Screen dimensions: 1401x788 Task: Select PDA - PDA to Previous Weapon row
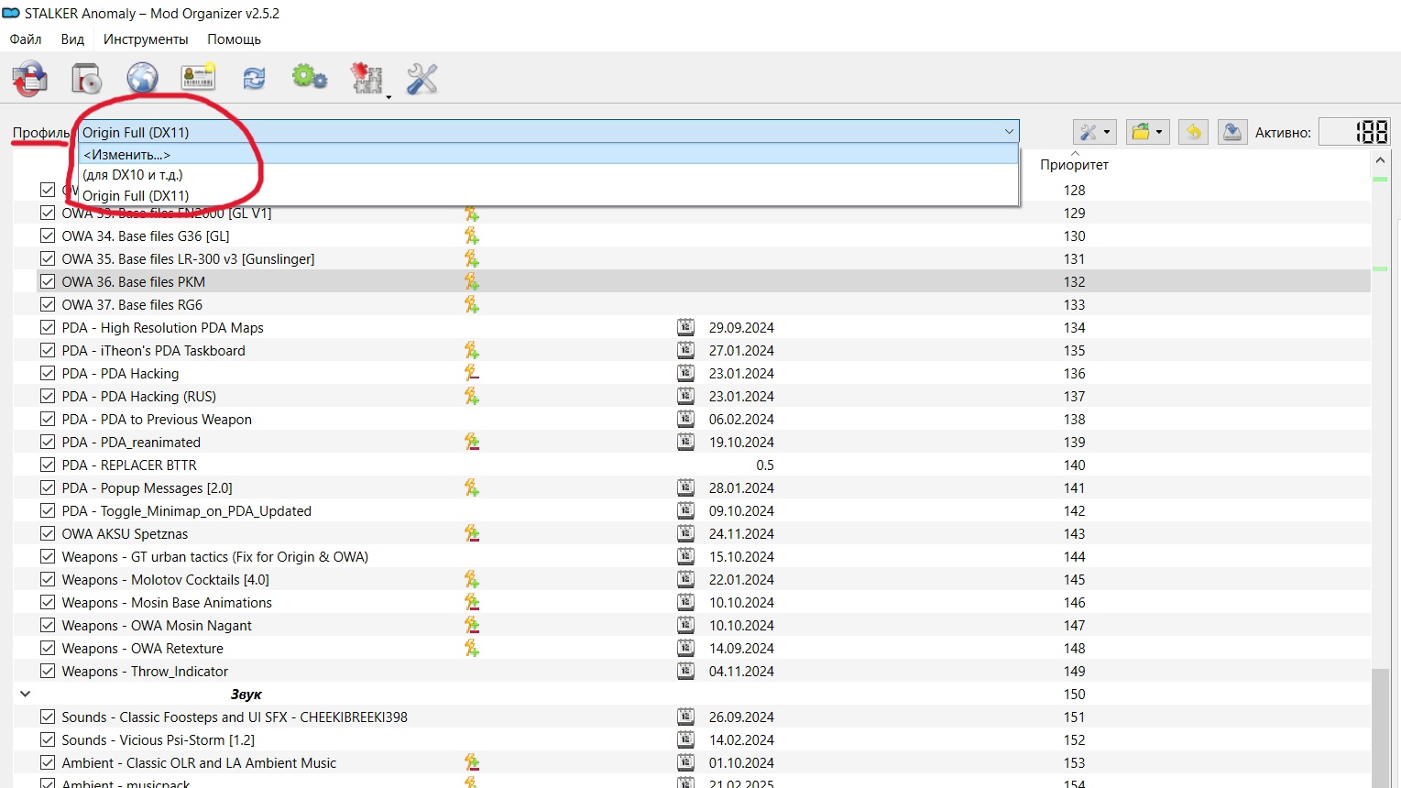[703, 419]
